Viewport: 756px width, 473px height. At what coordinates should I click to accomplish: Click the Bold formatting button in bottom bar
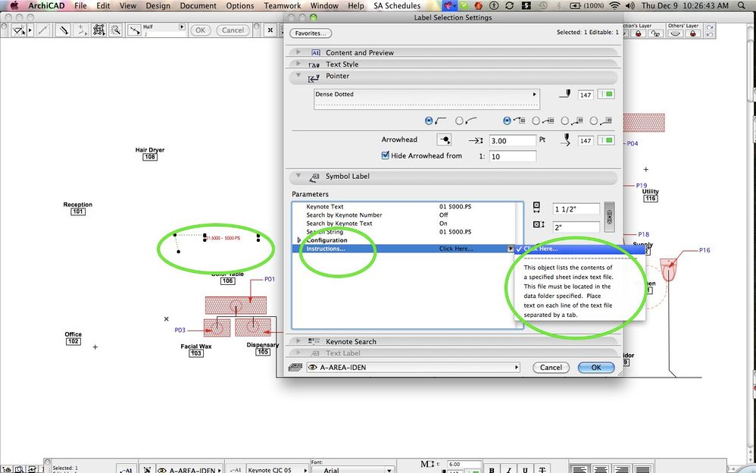(492, 469)
